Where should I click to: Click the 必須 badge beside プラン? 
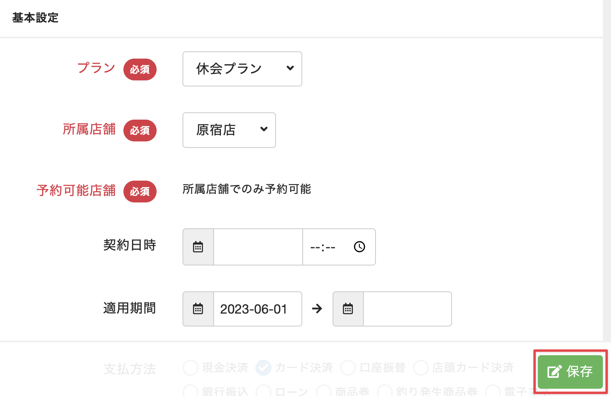[x=140, y=70]
